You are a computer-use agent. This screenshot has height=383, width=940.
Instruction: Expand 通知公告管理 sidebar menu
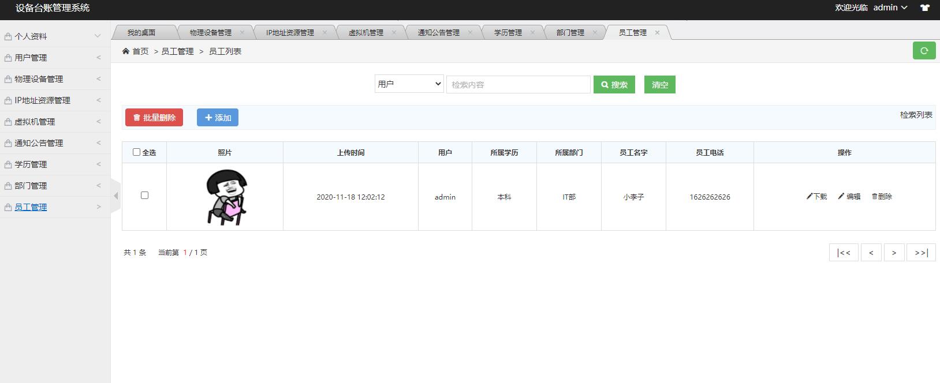(x=98, y=142)
